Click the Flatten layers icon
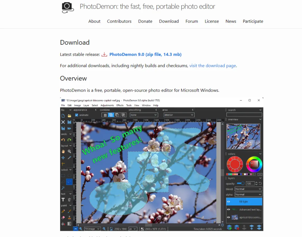302x237 pixels. click(259, 228)
